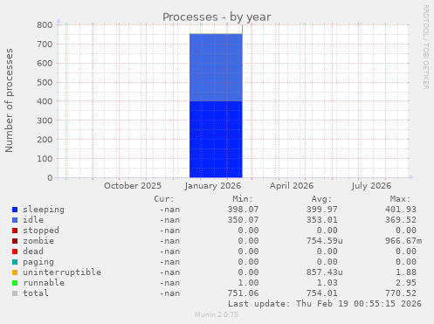
Task: Click the 'April 2026' x-axis label
Action: pyautogui.click(x=292, y=186)
